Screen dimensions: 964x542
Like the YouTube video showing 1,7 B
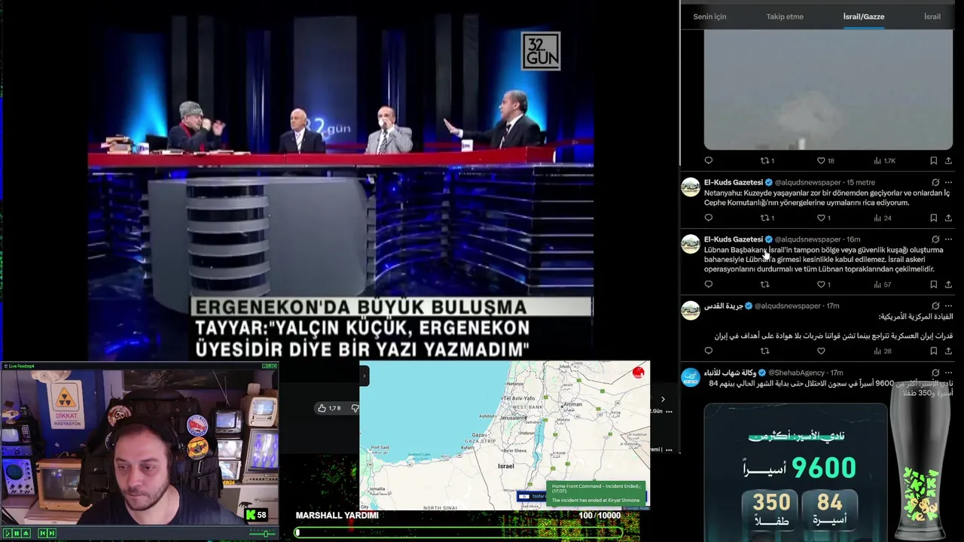pos(329,408)
